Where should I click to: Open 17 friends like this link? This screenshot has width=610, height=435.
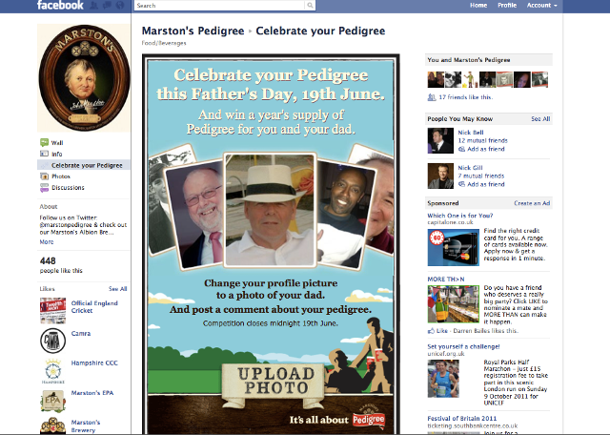pyautogui.click(x=466, y=97)
